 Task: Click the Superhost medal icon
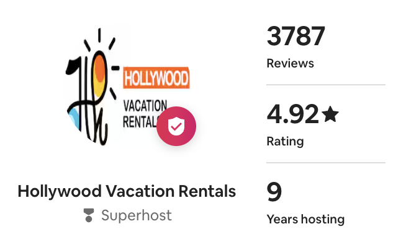tap(89, 215)
